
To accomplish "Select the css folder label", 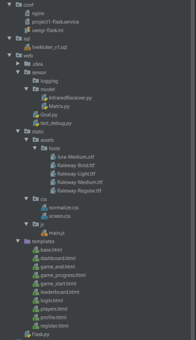I will click(44, 199).
